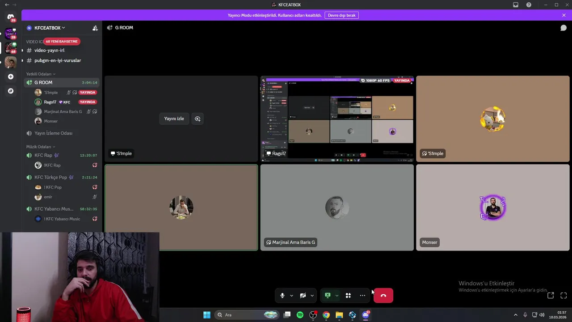Open the pubgm-en-iyi-vuruslar channel
The image size is (572, 322).
[x=58, y=60]
